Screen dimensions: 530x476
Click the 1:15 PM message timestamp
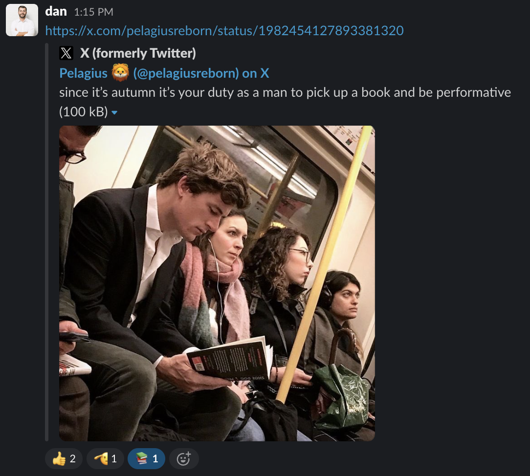pos(93,12)
